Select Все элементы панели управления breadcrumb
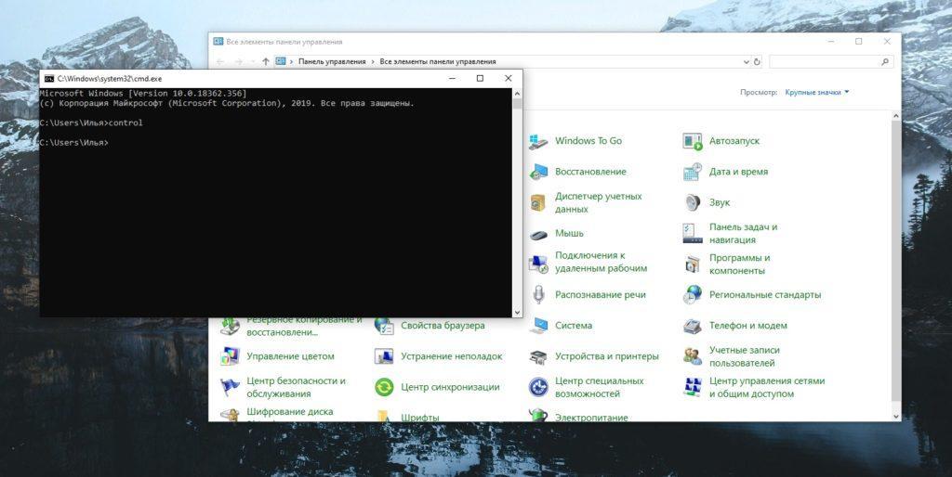The height and width of the screenshot is (477, 952). 437,61
